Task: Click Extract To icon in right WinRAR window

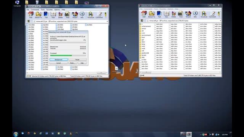Action: pyautogui.click(x=152, y=14)
